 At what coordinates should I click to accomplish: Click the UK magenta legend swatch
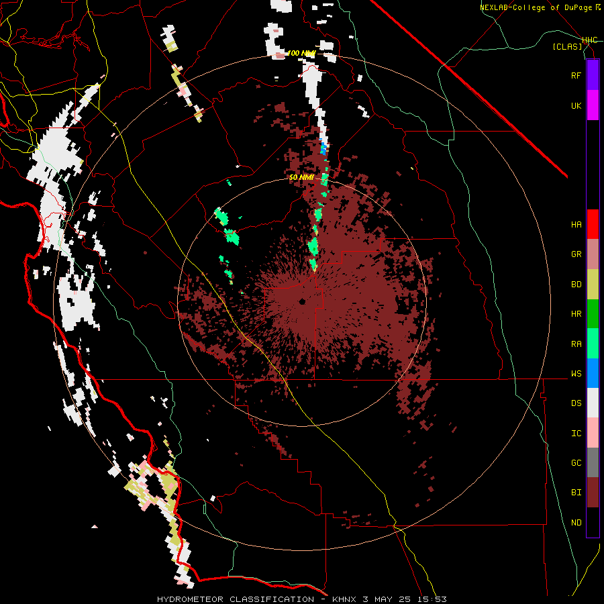[x=593, y=105]
